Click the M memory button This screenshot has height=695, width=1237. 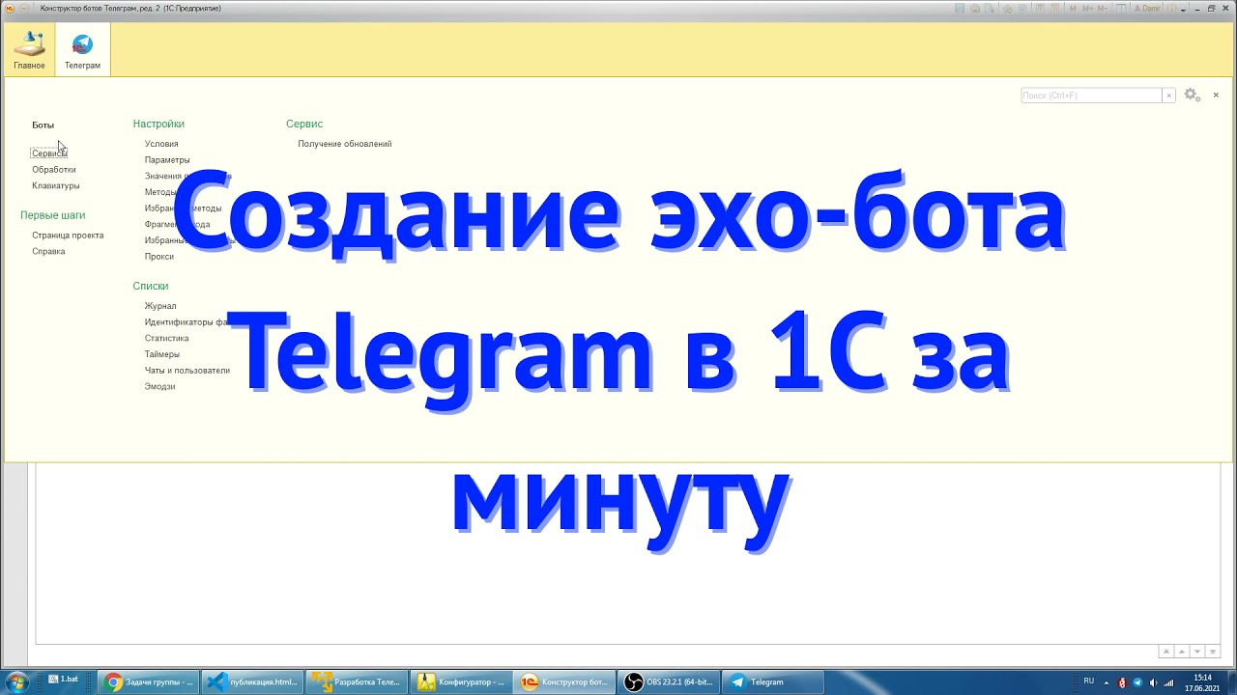tap(1073, 8)
